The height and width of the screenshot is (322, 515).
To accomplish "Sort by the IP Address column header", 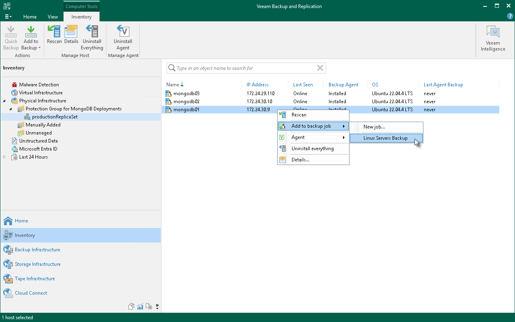I will click(257, 85).
